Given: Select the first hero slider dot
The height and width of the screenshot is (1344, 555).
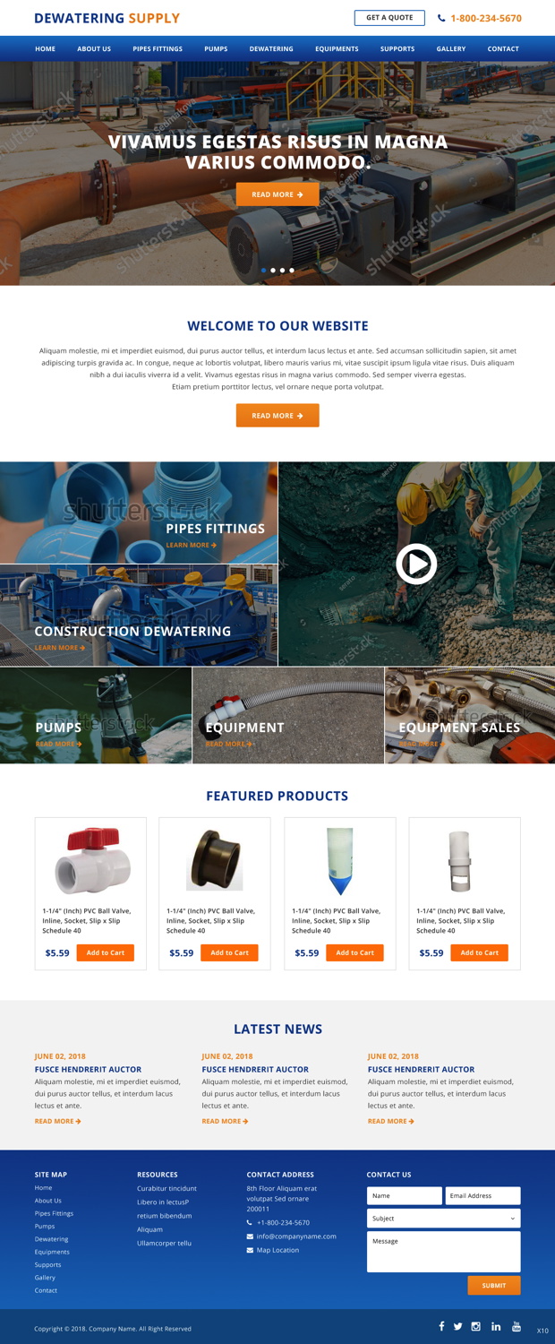Looking at the screenshot, I should [x=263, y=270].
